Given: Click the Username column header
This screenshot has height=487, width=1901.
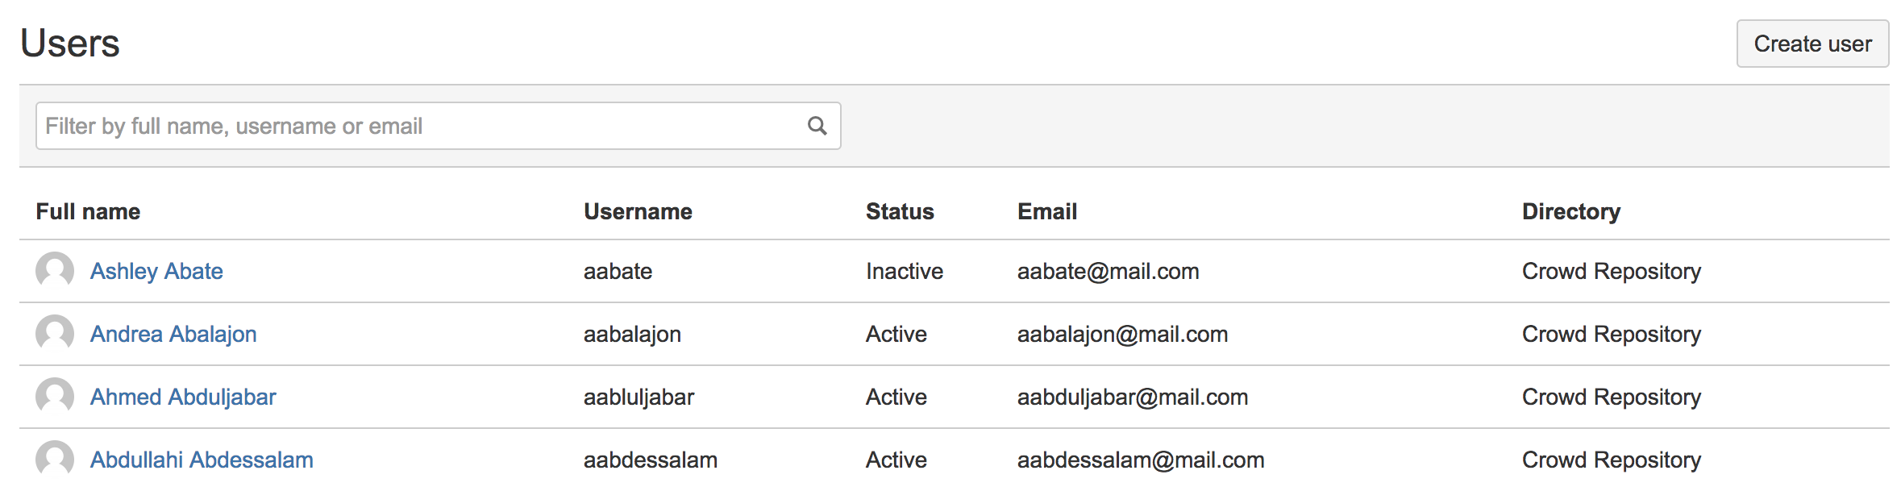Looking at the screenshot, I should click(x=638, y=211).
